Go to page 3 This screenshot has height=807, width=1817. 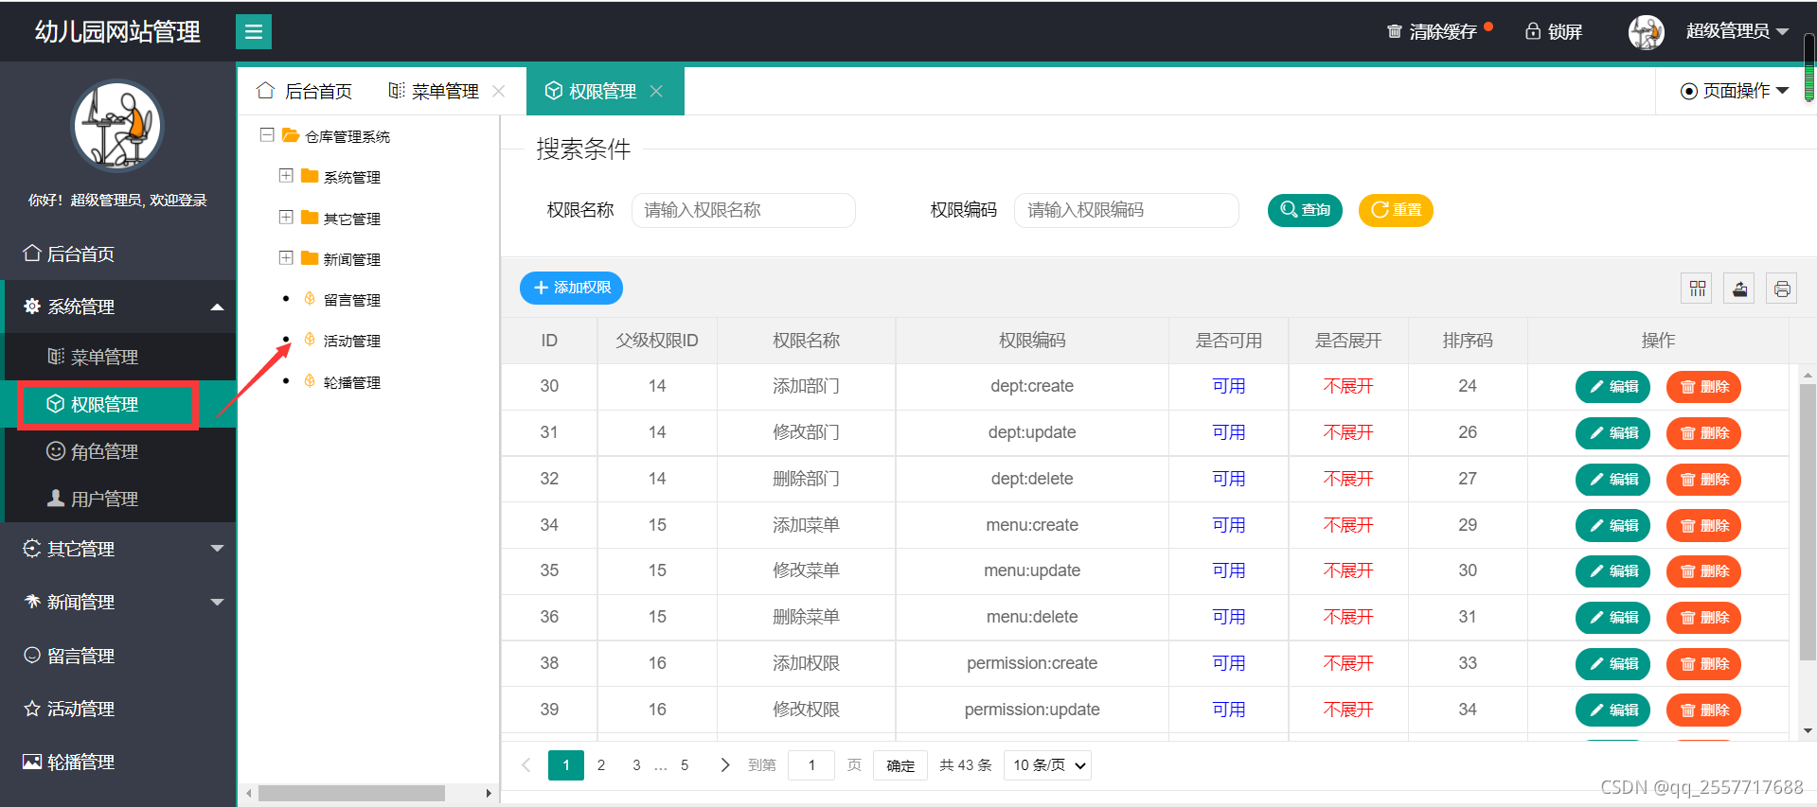pyautogui.click(x=636, y=765)
